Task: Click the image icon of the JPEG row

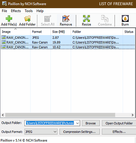Action: (4, 37)
